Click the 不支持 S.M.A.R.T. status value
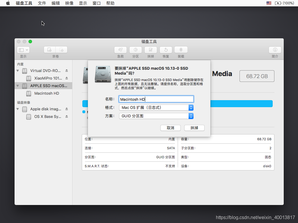The width and height of the screenshot is (298, 223). coord(170,166)
